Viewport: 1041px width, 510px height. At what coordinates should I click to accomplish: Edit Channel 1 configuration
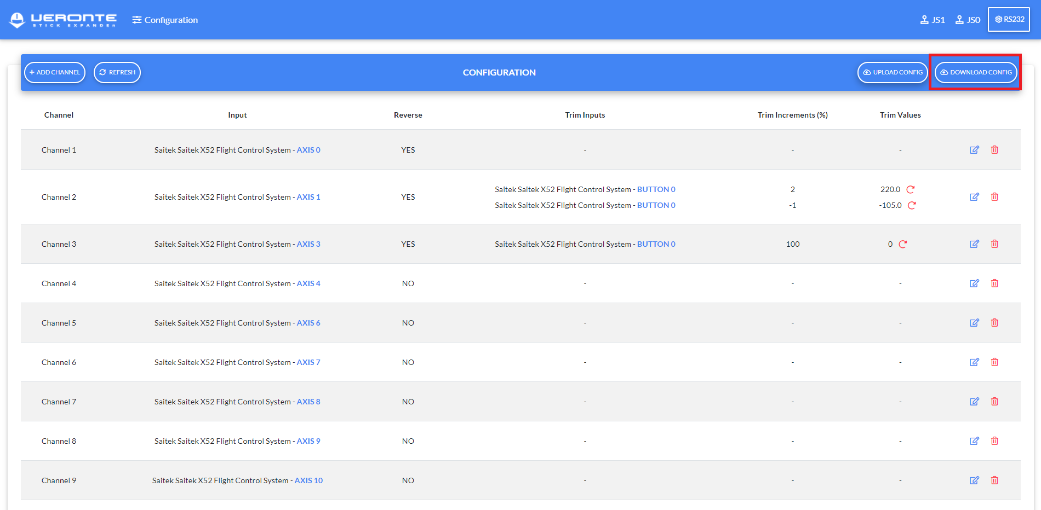pyautogui.click(x=974, y=150)
